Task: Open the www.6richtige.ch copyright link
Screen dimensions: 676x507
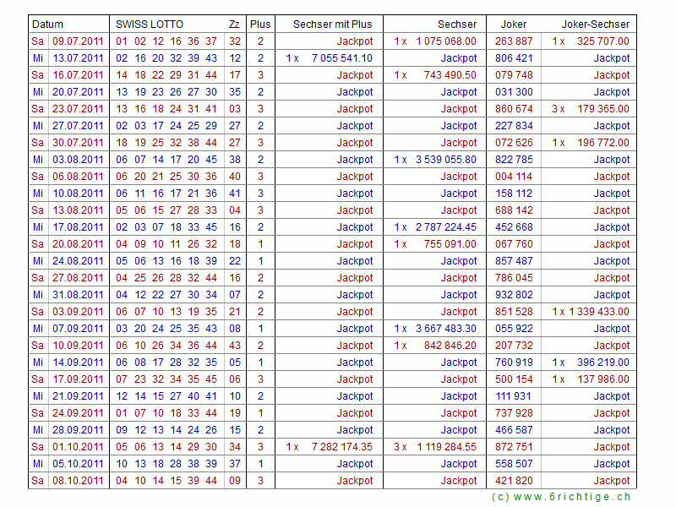Action: 561,497
